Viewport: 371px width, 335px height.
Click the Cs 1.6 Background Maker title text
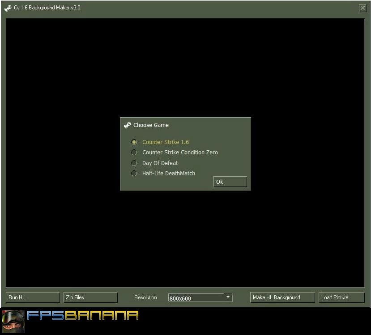[47, 8]
